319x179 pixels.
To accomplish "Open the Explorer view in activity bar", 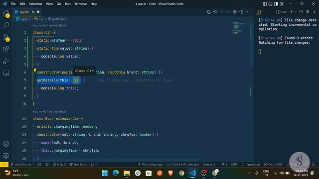I will click(x=6, y=14).
